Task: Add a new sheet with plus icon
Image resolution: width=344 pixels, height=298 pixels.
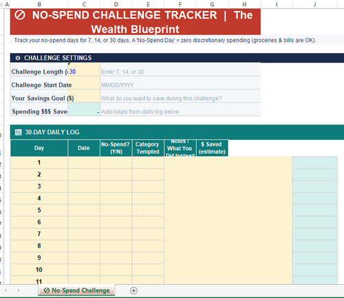Action: click(133, 290)
